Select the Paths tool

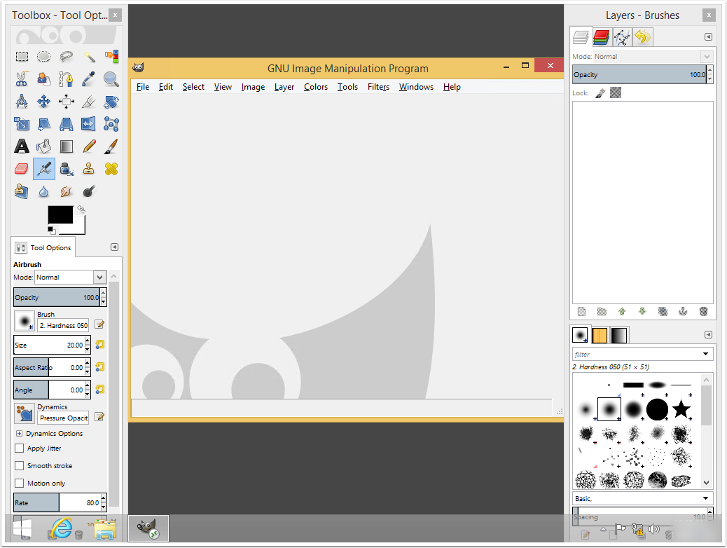[x=67, y=79]
